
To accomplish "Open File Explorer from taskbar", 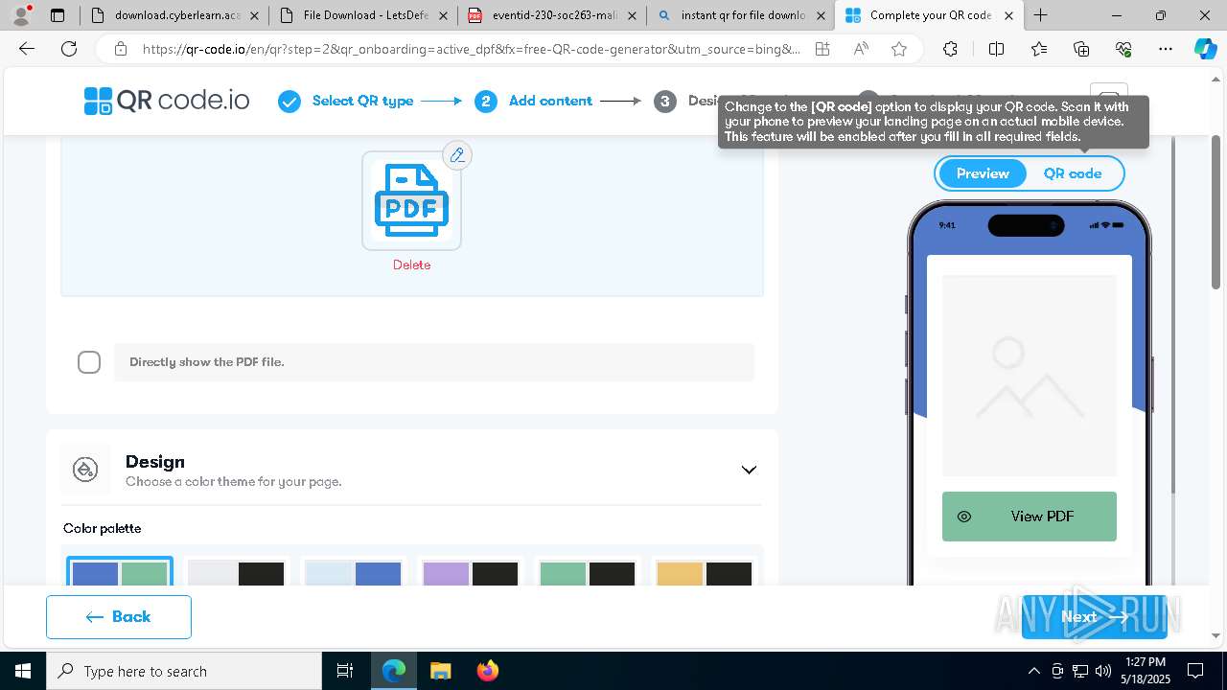I will tap(440, 671).
